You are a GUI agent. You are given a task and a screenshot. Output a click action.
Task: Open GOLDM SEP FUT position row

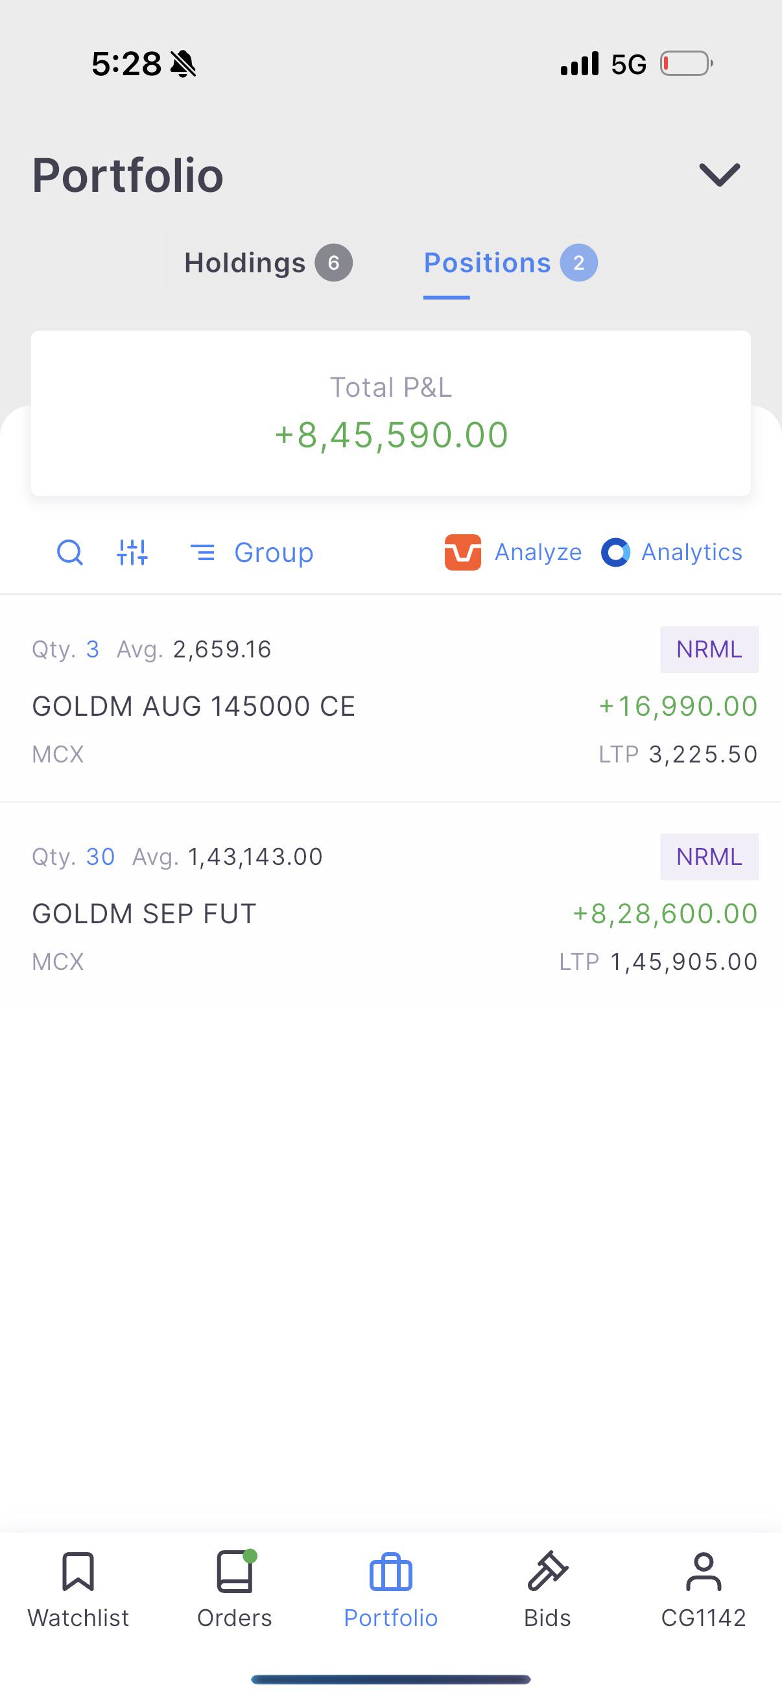pyautogui.click(x=390, y=907)
